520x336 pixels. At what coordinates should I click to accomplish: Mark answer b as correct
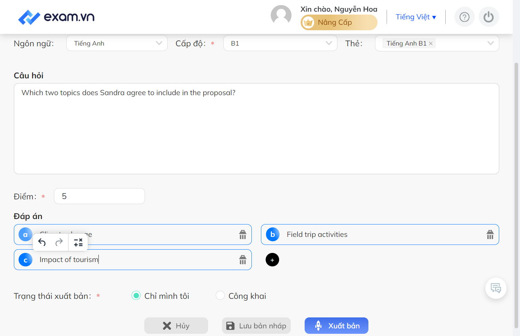tap(273, 234)
